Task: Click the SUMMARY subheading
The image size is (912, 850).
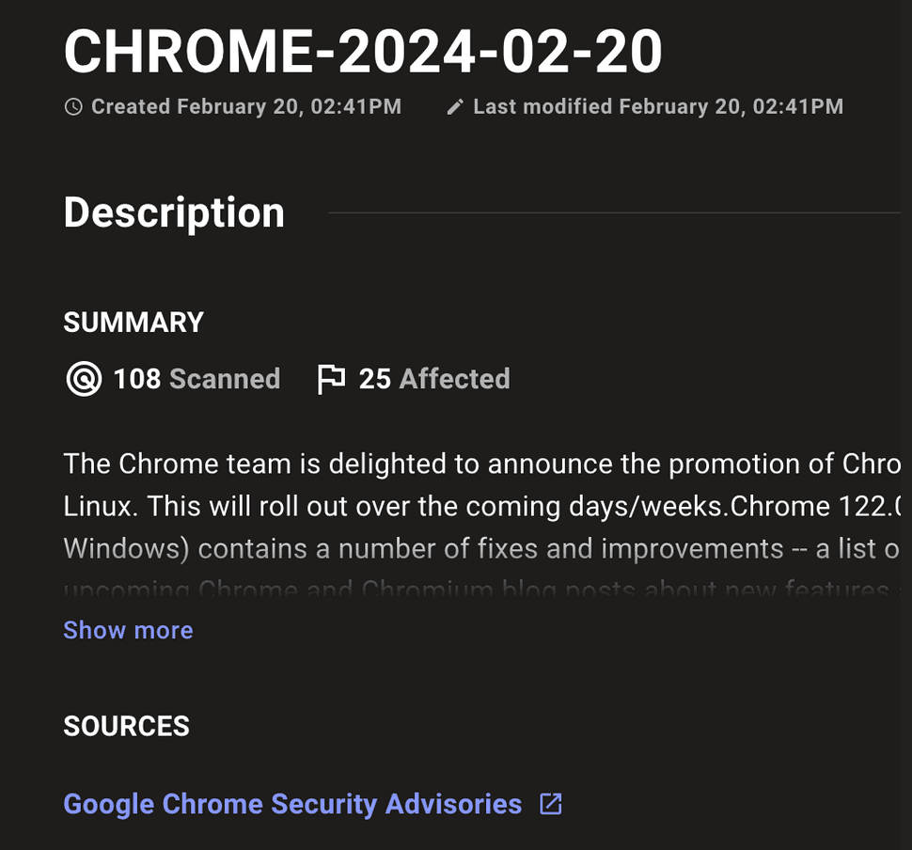Action: click(134, 323)
